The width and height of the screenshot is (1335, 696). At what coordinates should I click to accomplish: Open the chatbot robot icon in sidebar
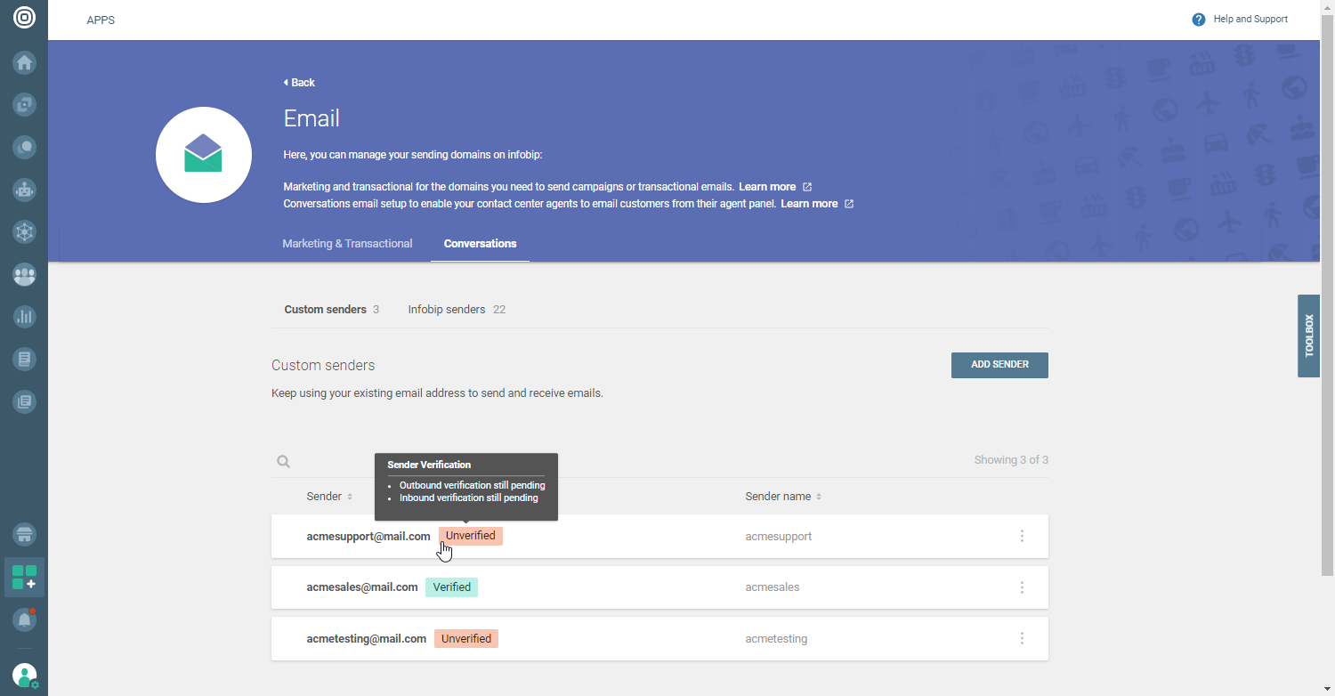click(x=24, y=190)
